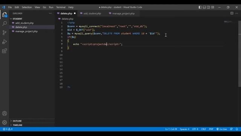Open the Terminal menu
This screenshot has height=136, width=241.
pos(61,7)
